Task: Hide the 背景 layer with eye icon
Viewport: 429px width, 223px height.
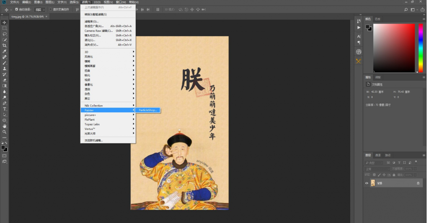Action: 367,183
